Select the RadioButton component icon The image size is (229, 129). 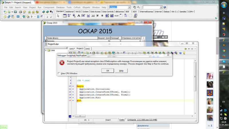pos(102,16)
